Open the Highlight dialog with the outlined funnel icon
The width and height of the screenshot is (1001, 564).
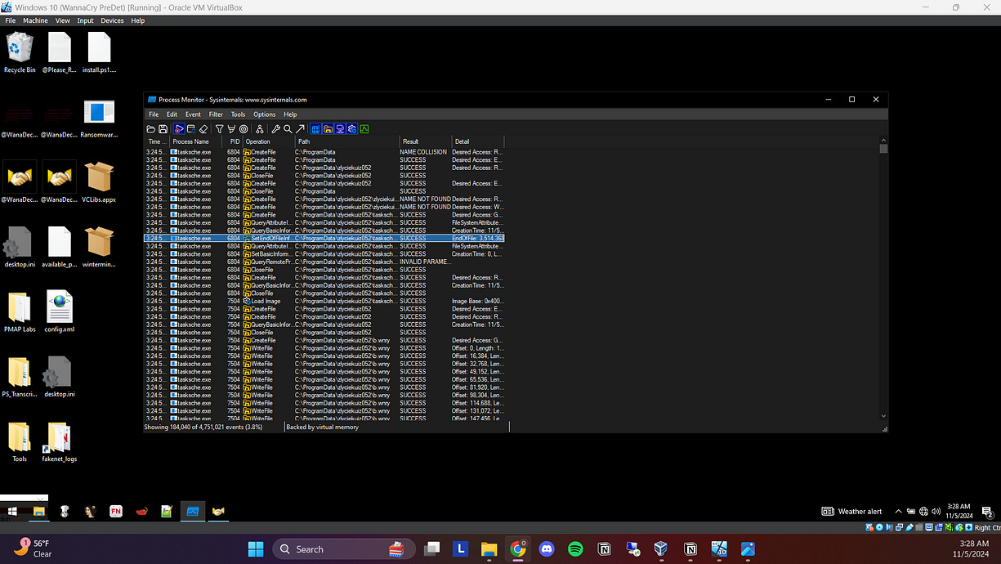pos(230,128)
